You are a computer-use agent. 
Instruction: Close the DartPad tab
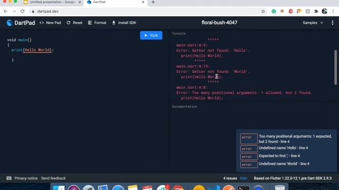[143, 2]
